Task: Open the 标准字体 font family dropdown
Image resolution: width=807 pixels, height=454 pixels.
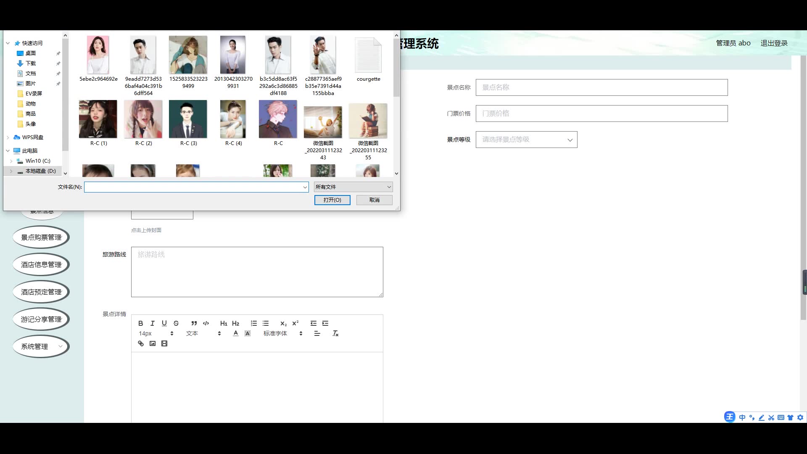Action: coord(283,333)
